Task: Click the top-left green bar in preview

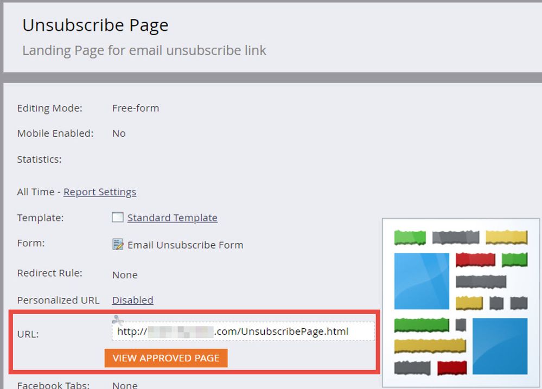Action: point(410,238)
